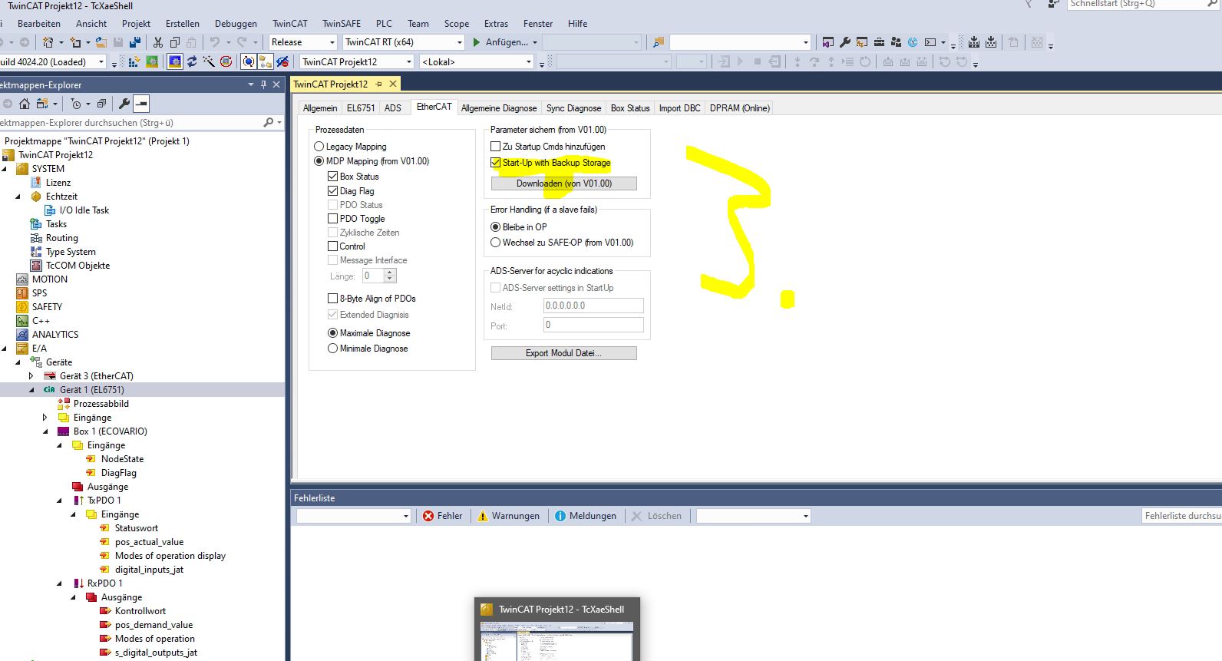Click the Show Online Data icon
Viewport: 1222px width, 661px height.
(249, 61)
